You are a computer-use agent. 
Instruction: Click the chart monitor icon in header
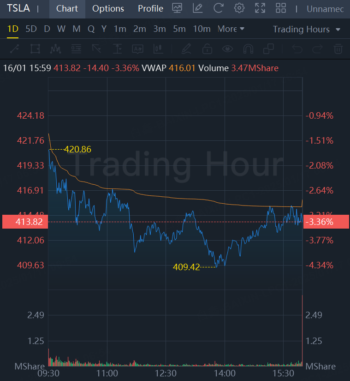(x=177, y=8)
